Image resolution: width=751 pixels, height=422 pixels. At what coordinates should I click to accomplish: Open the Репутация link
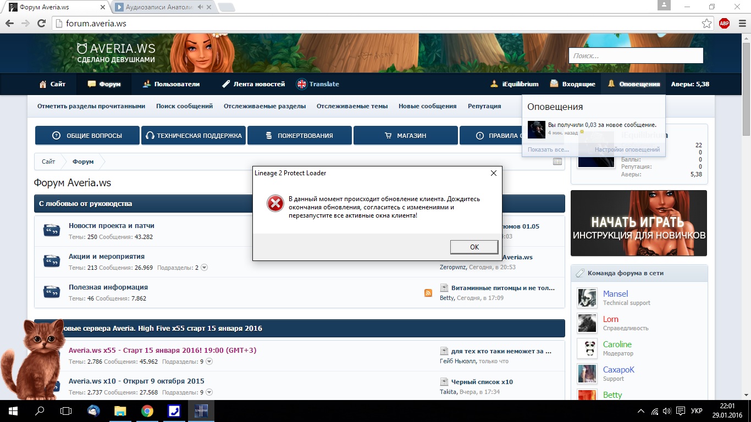[x=484, y=106]
